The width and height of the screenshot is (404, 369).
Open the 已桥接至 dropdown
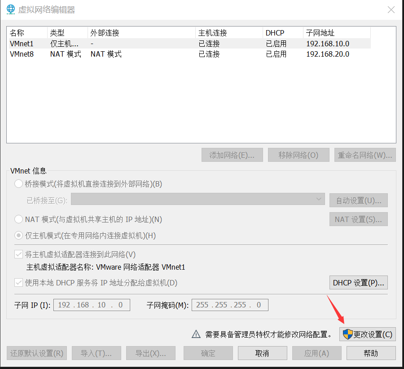pos(198,199)
